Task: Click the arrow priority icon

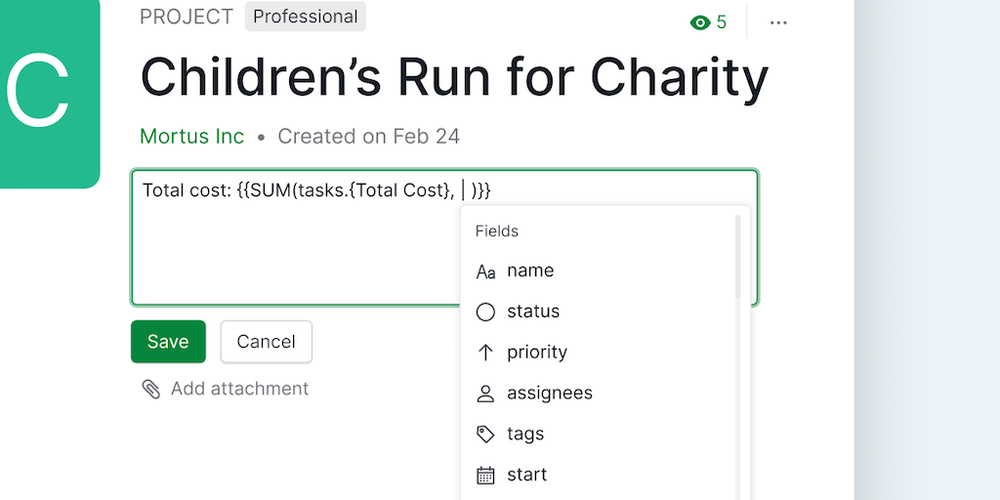Action: point(485,353)
